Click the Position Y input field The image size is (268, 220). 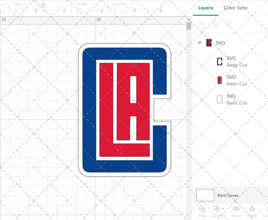pyautogui.click(x=152, y=11)
